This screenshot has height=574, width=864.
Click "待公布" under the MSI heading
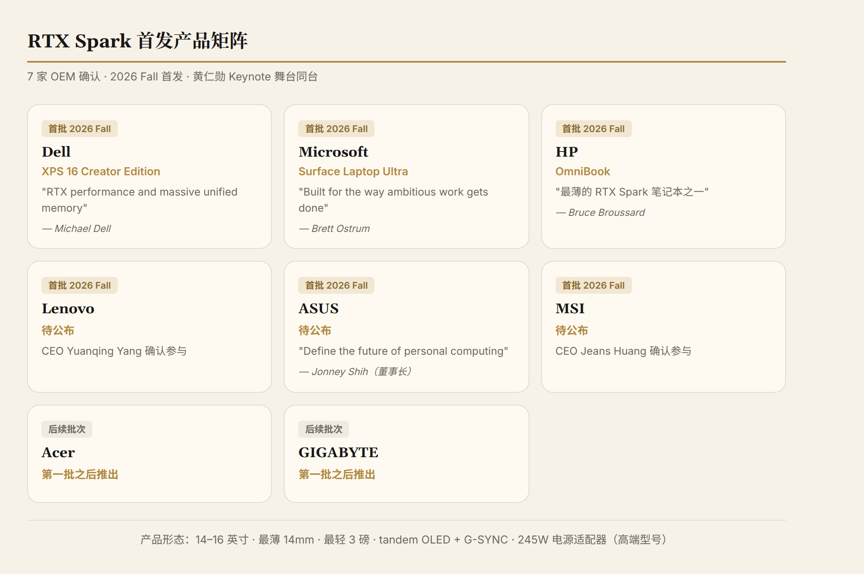click(x=572, y=330)
